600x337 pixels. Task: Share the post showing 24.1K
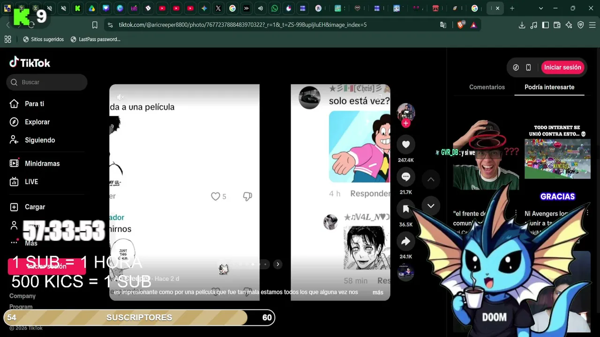[406, 241]
